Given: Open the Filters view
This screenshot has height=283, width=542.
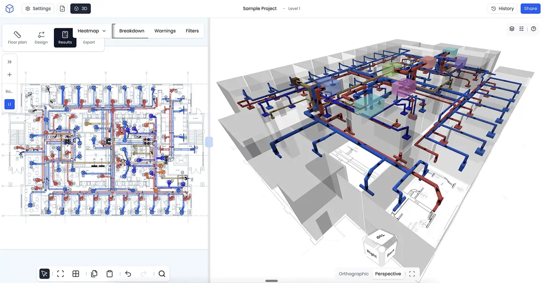Looking at the screenshot, I should pyautogui.click(x=192, y=31).
